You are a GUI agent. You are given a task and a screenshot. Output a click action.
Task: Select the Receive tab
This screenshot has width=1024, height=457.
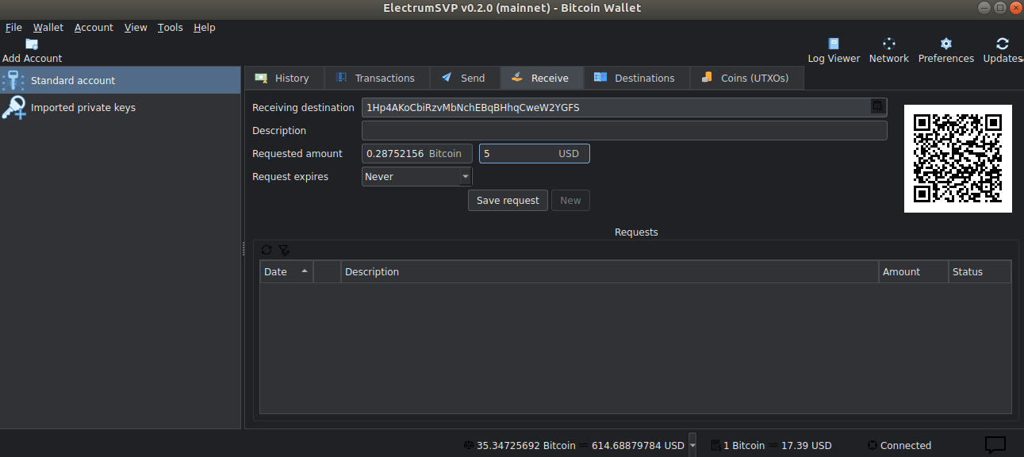(x=541, y=78)
